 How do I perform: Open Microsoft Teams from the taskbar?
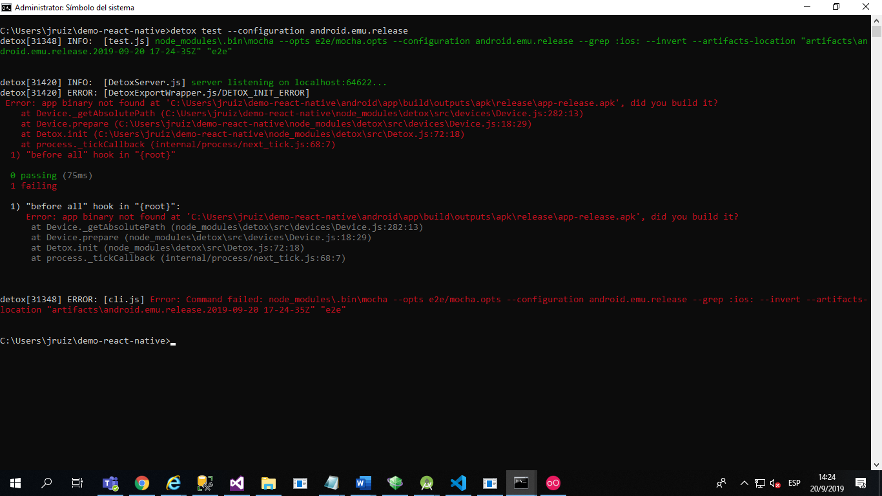pos(110,482)
